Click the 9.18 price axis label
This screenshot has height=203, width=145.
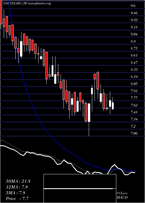[x=134, y=27]
